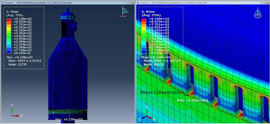The image size is (270, 124).
Task: Close the Viewport 2 window
Action: pyautogui.click(x=268, y=3)
